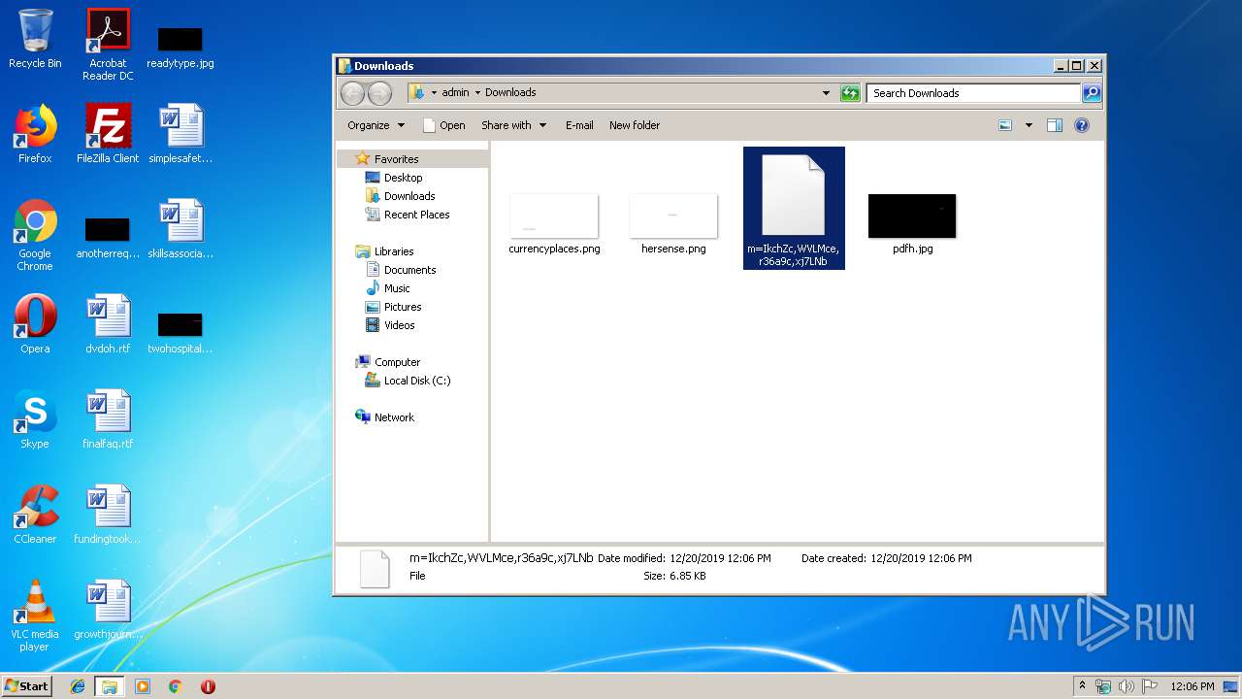Screen dimensions: 1242x699
Task: Click the E-mail toolbar button
Action: (579, 125)
